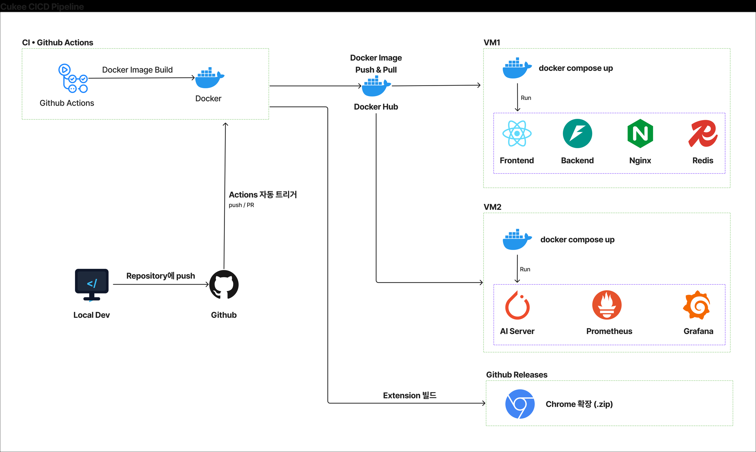Select the AI Server icon
Screen dimensions: 756x452
pos(517,305)
